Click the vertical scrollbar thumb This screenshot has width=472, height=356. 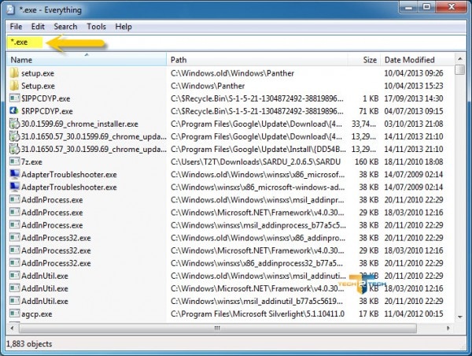coord(460,69)
